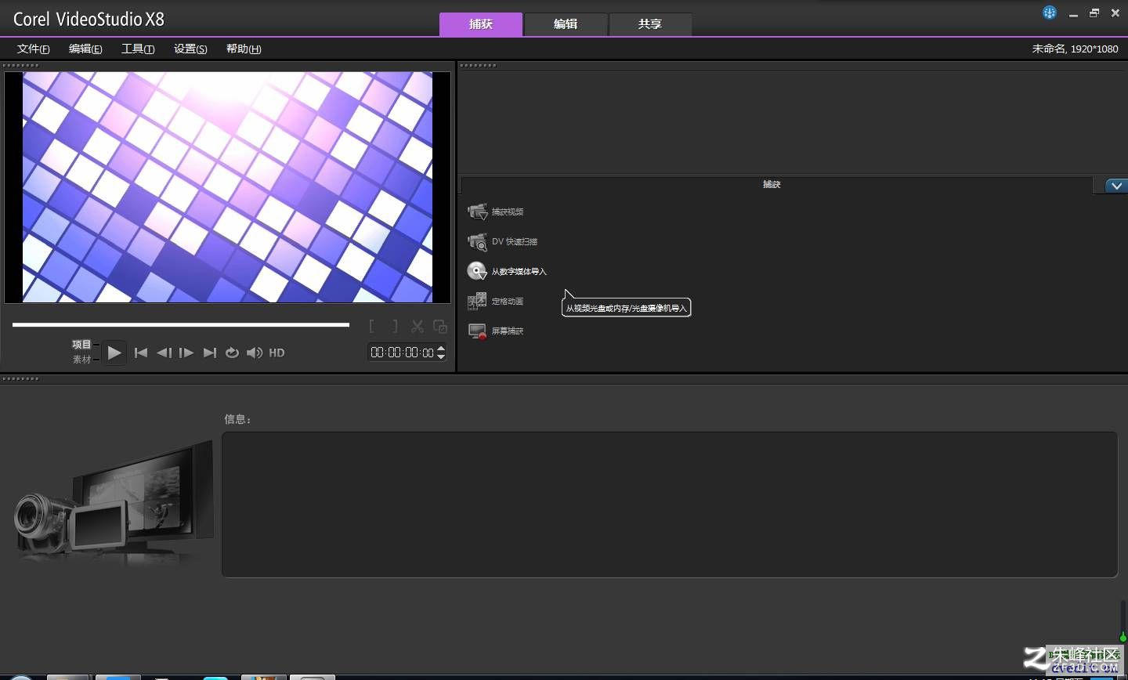Enlarge the preview window icon
The height and width of the screenshot is (680, 1128).
[440, 326]
